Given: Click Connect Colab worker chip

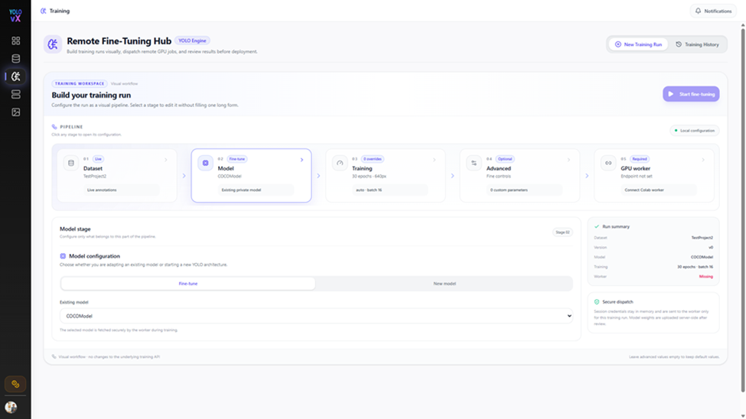Looking at the screenshot, I should tap(659, 190).
